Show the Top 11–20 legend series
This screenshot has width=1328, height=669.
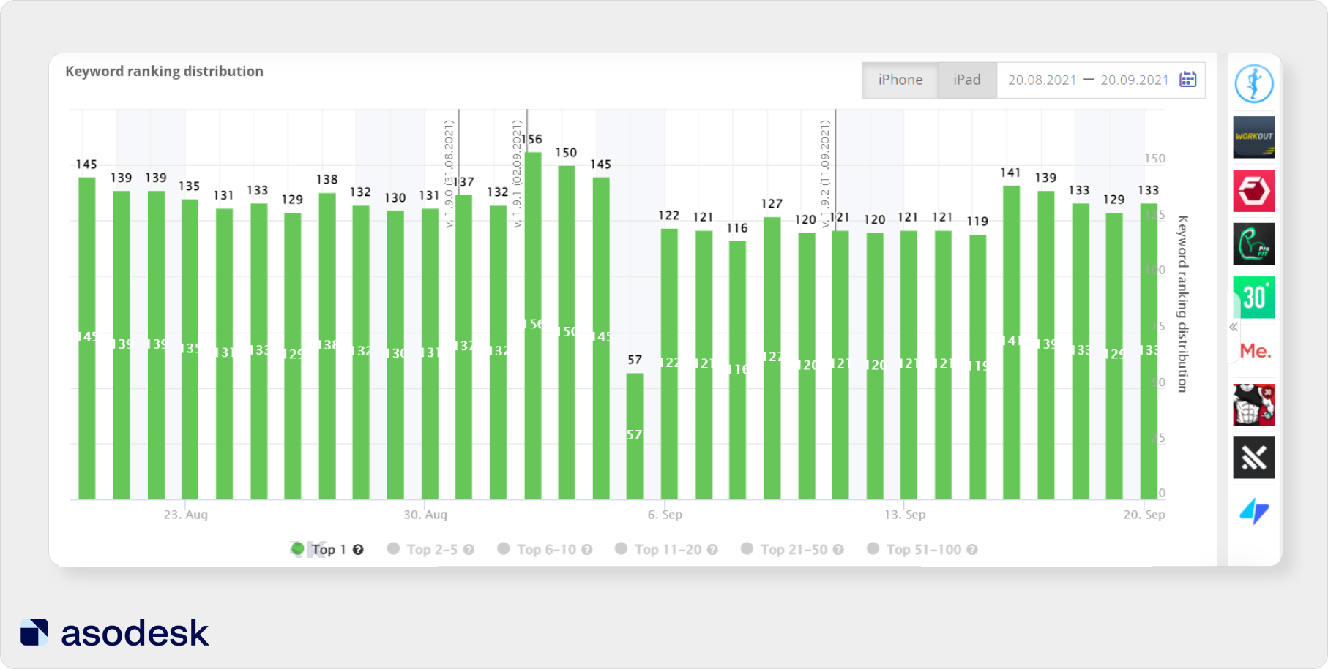[x=659, y=549]
